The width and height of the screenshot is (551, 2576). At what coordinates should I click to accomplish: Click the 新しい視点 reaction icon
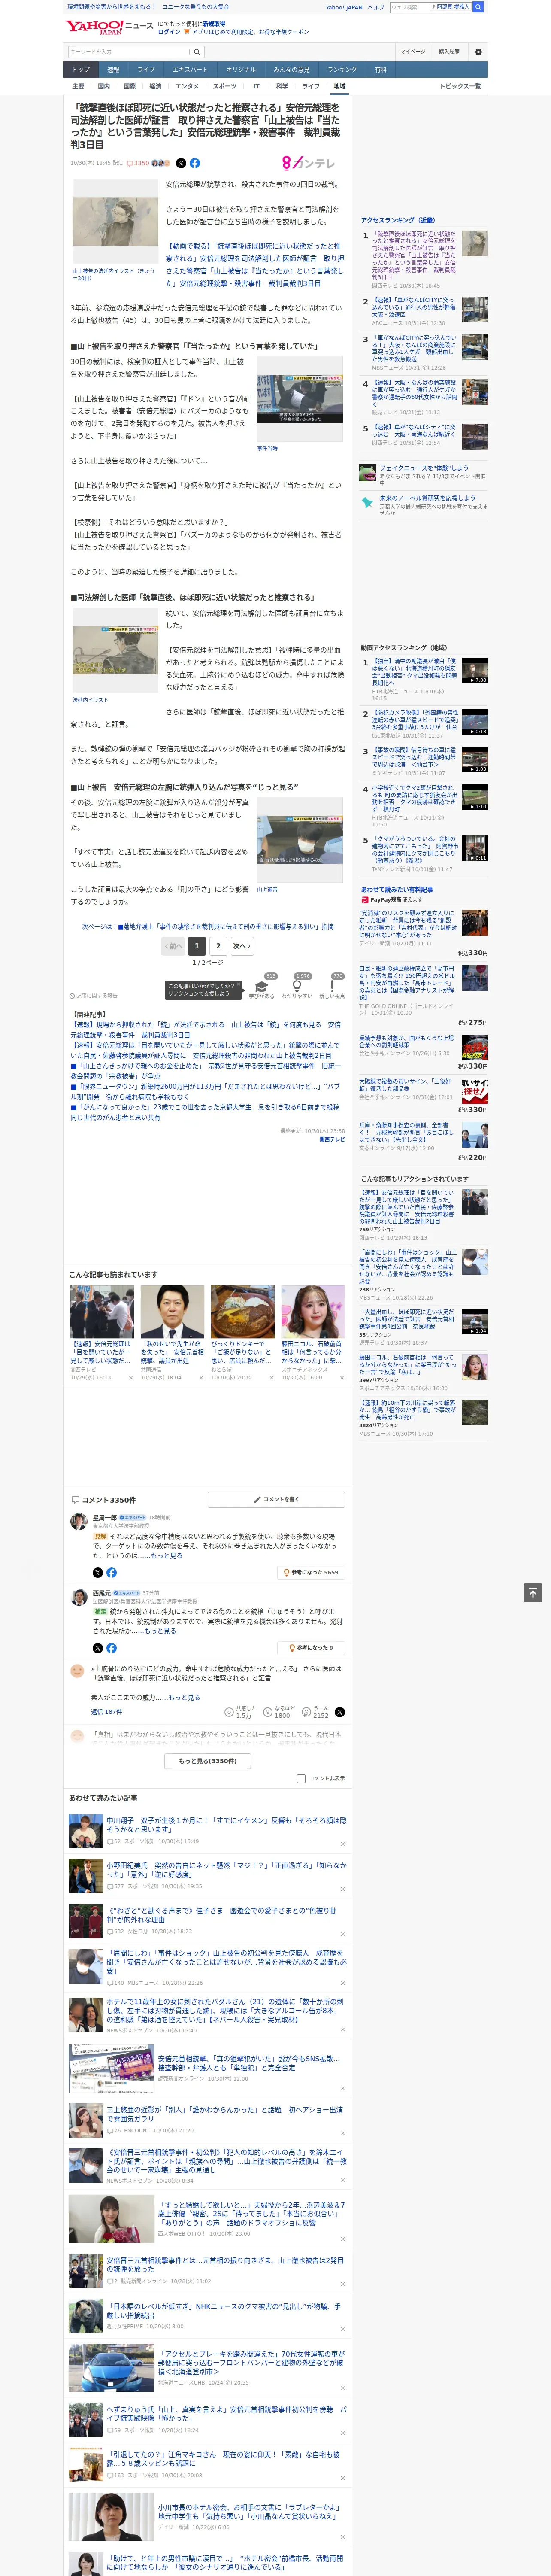(332, 987)
